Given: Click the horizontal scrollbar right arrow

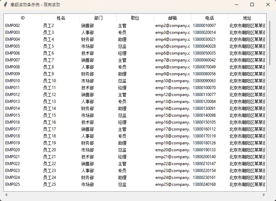Looking at the screenshot, I should point(264,195).
